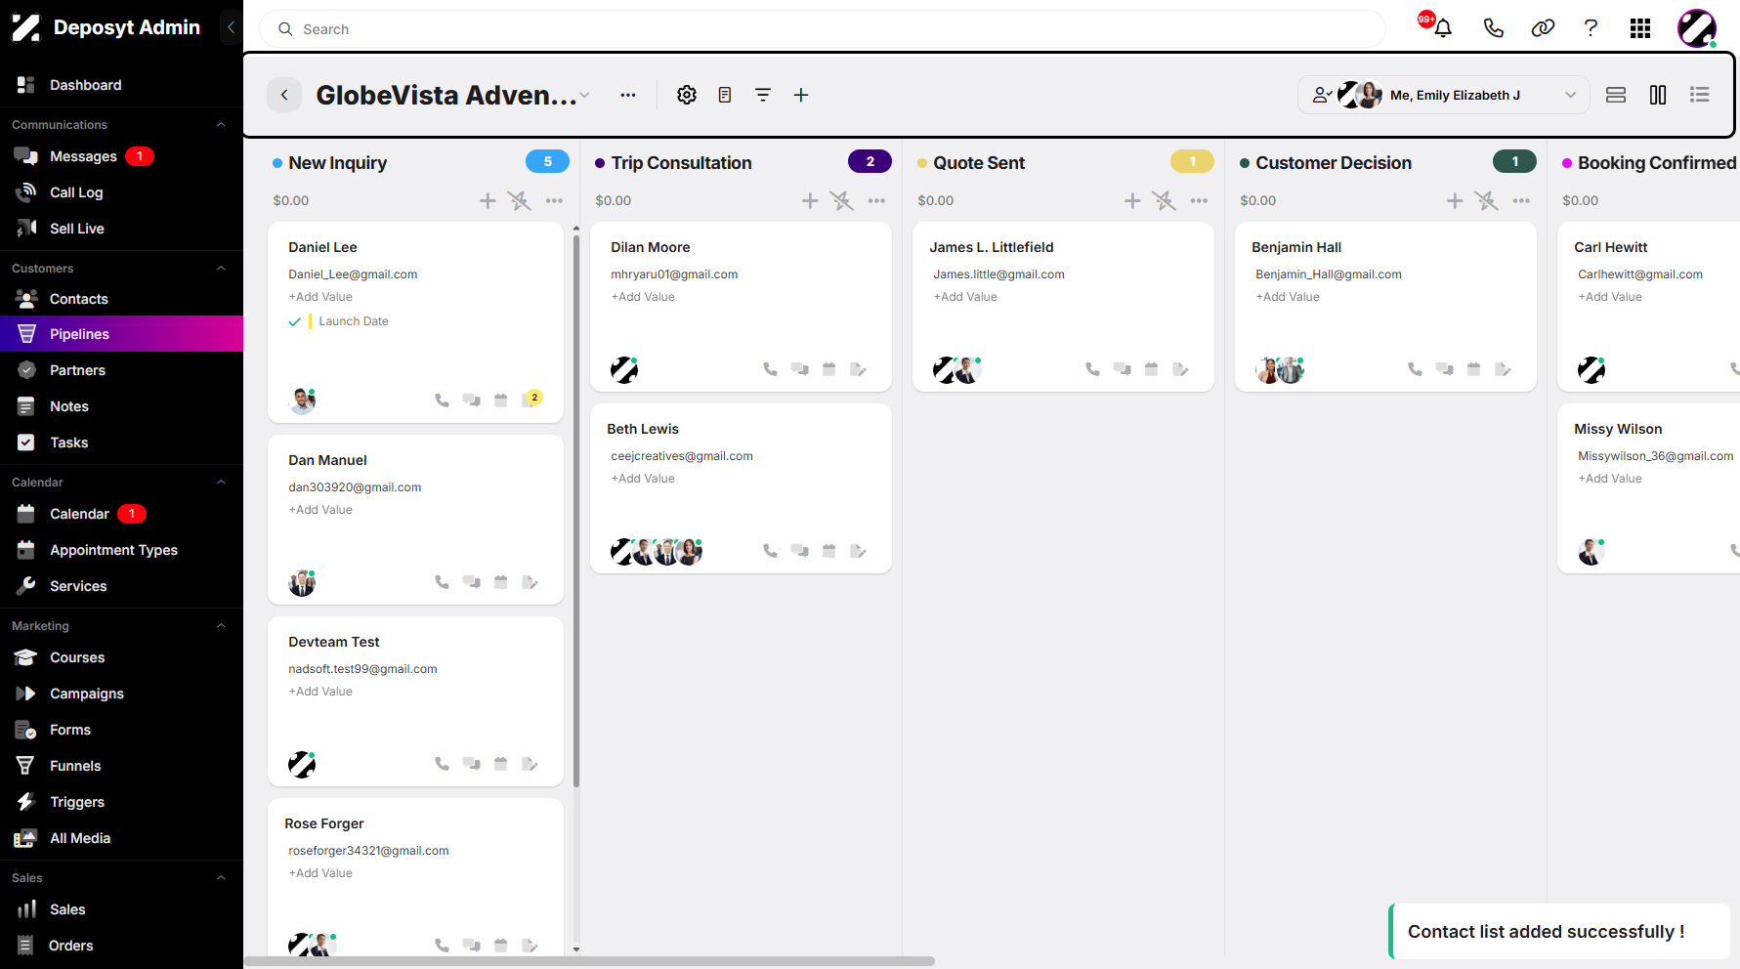
Task: Collapse the Customers sidebar section
Action: pyautogui.click(x=221, y=269)
